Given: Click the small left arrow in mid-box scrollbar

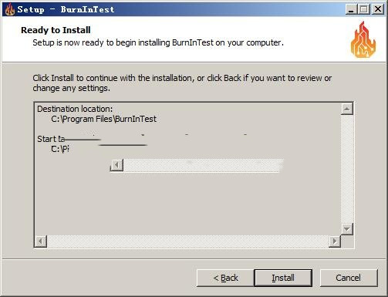Looking at the screenshot, I should click(117, 165).
